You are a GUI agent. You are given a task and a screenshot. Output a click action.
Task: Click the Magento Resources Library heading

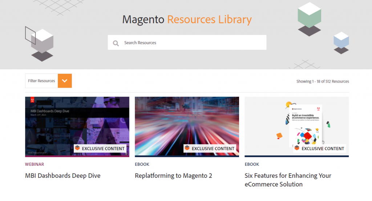pyautogui.click(x=187, y=19)
